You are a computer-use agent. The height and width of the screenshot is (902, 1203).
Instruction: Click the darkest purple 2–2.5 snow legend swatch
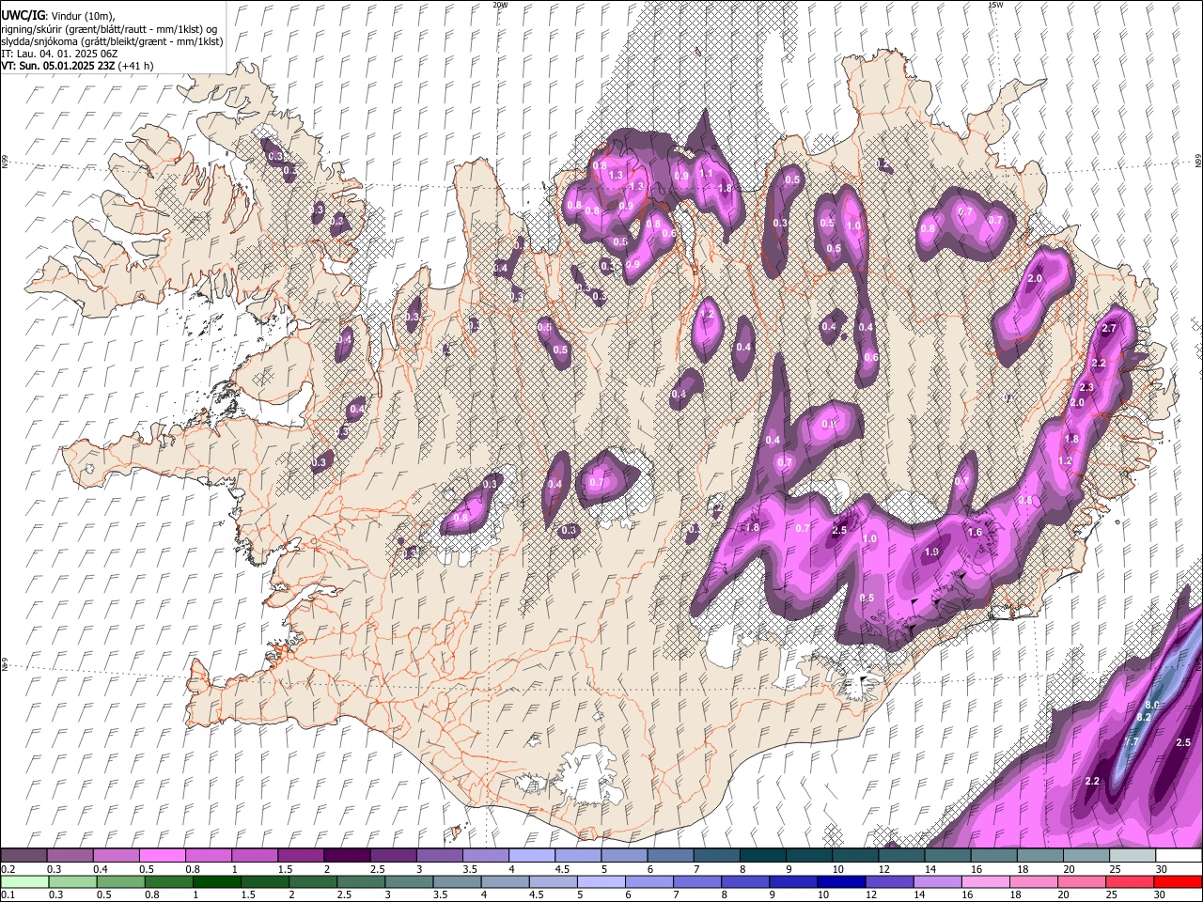[x=346, y=856]
